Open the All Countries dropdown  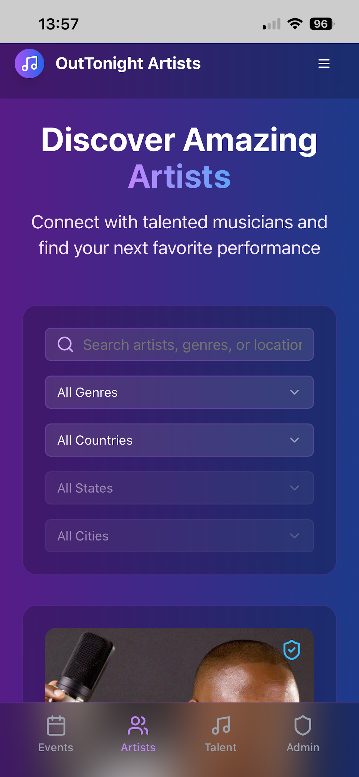pyautogui.click(x=179, y=440)
